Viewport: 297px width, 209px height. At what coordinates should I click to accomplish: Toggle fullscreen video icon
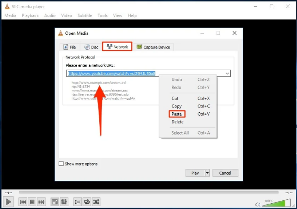(x=55, y=202)
